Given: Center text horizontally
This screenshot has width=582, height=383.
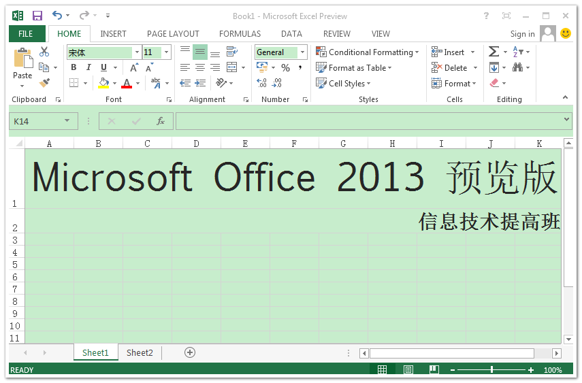Looking at the screenshot, I should point(200,67).
